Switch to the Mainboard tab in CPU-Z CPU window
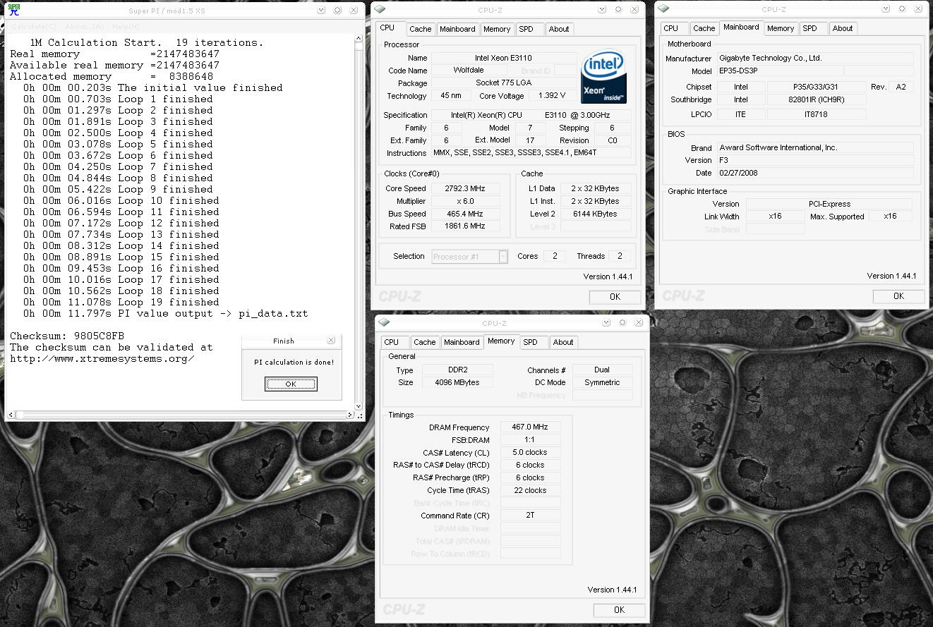Screen dimensions: 933x627 [457, 29]
